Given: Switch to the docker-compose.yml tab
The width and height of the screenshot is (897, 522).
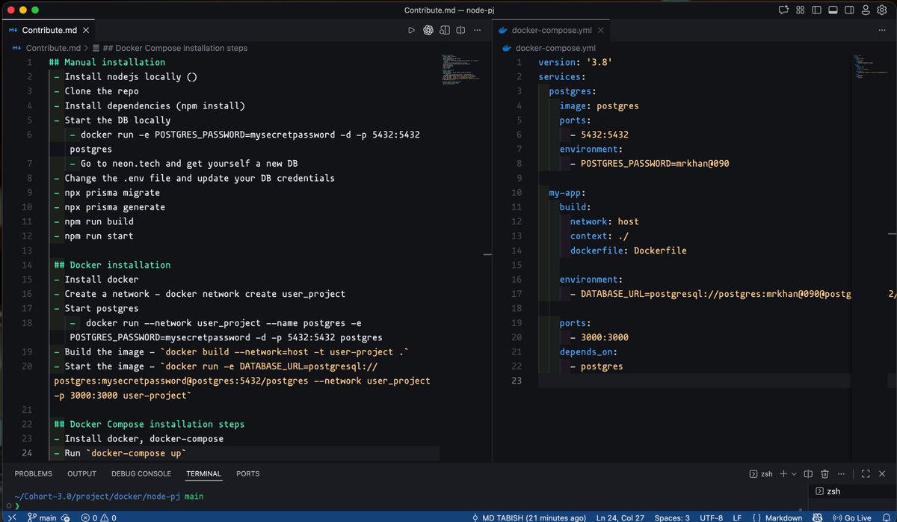Looking at the screenshot, I should tap(551, 30).
